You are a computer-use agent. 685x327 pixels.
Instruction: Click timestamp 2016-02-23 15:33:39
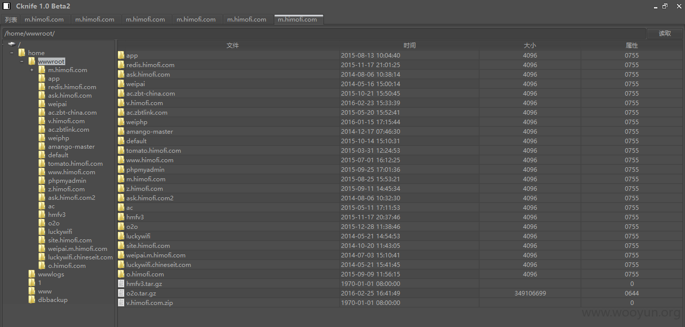[371, 103]
